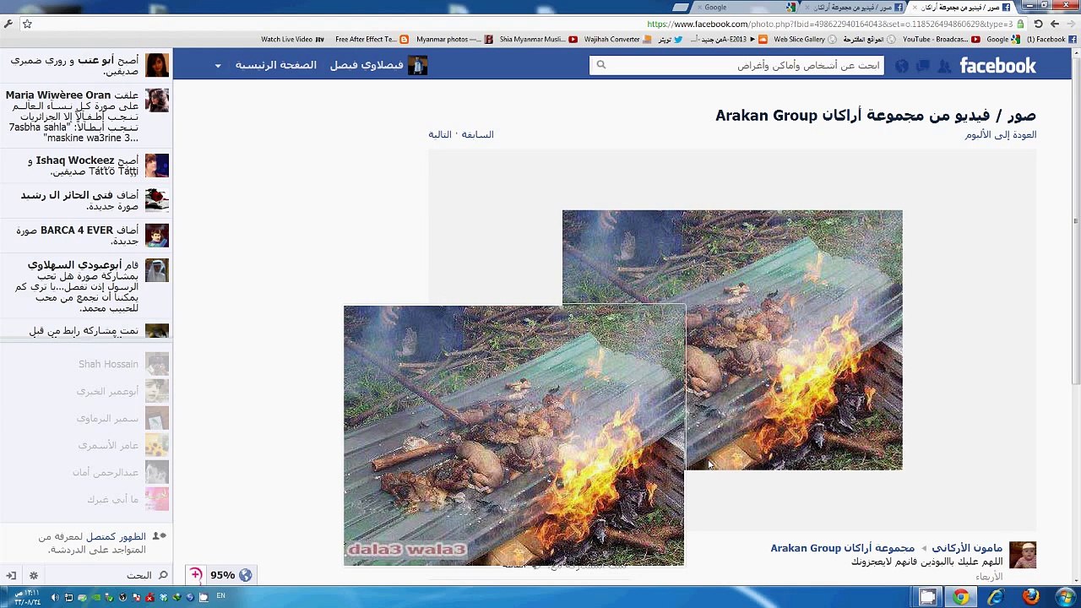Open فيصلاوي فيصل profile link
This screenshot has width=1081, height=608.
[x=367, y=65]
